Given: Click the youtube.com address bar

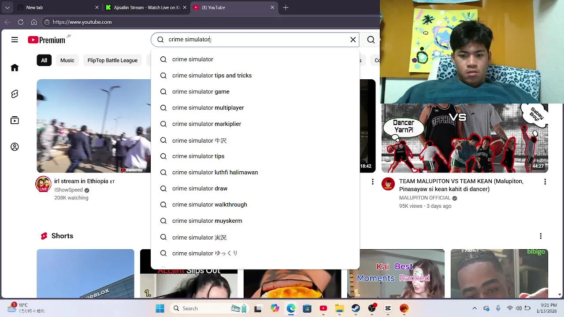Looking at the screenshot, I should click(211, 22).
